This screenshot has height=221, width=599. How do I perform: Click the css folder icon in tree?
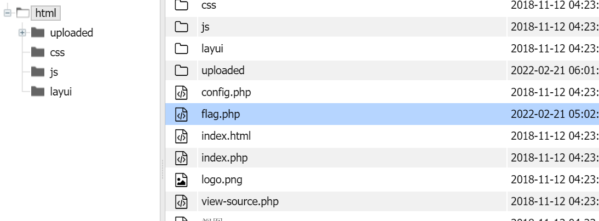pos(37,52)
